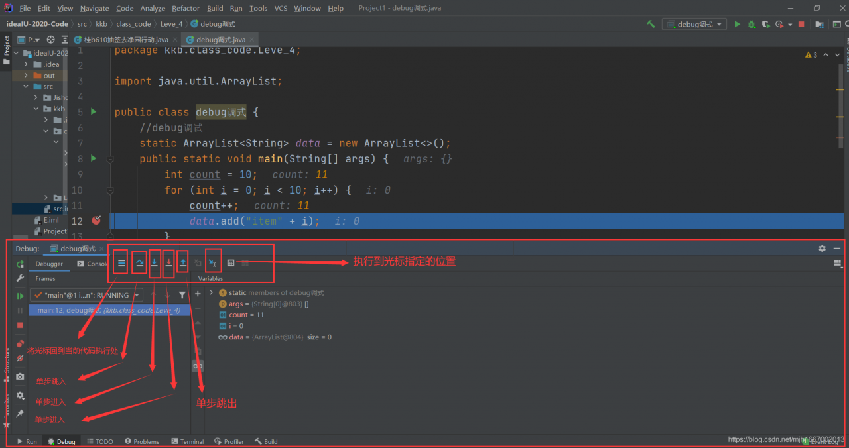Open the Analyze menu
This screenshot has height=448, width=849.
click(153, 8)
